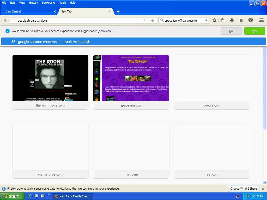Open the History menu
This screenshot has height=200, width=267.
[x=33, y=3]
